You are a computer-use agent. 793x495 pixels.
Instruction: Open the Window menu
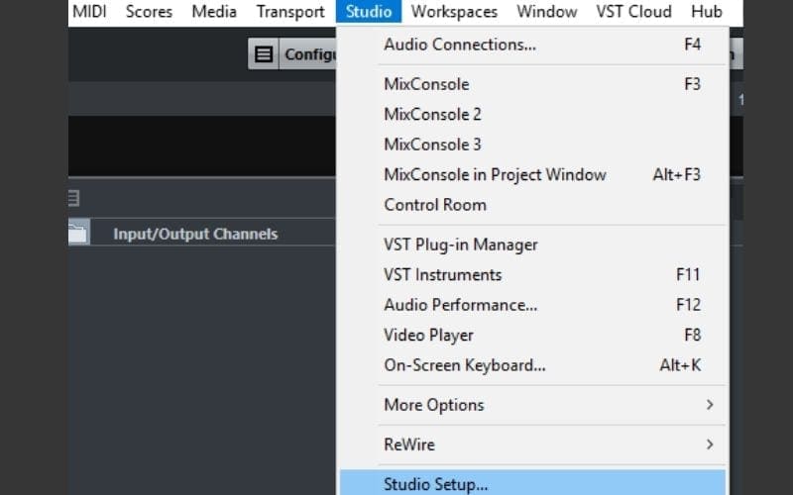pyautogui.click(x=547, y=11)
